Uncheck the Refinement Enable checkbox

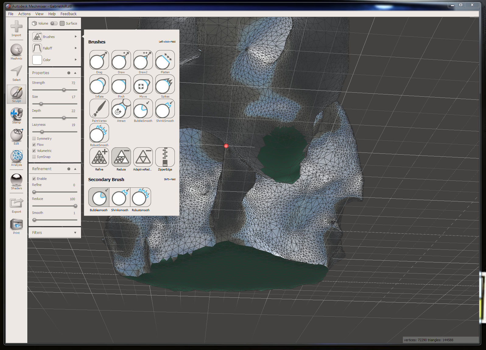click(x=34, y=179)
